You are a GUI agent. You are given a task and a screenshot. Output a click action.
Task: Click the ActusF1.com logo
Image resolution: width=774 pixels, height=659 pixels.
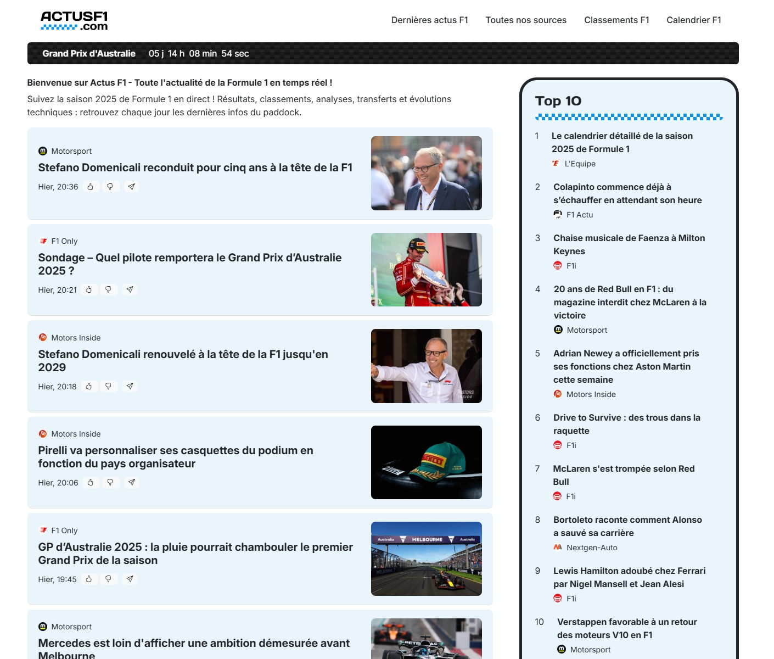74,21
